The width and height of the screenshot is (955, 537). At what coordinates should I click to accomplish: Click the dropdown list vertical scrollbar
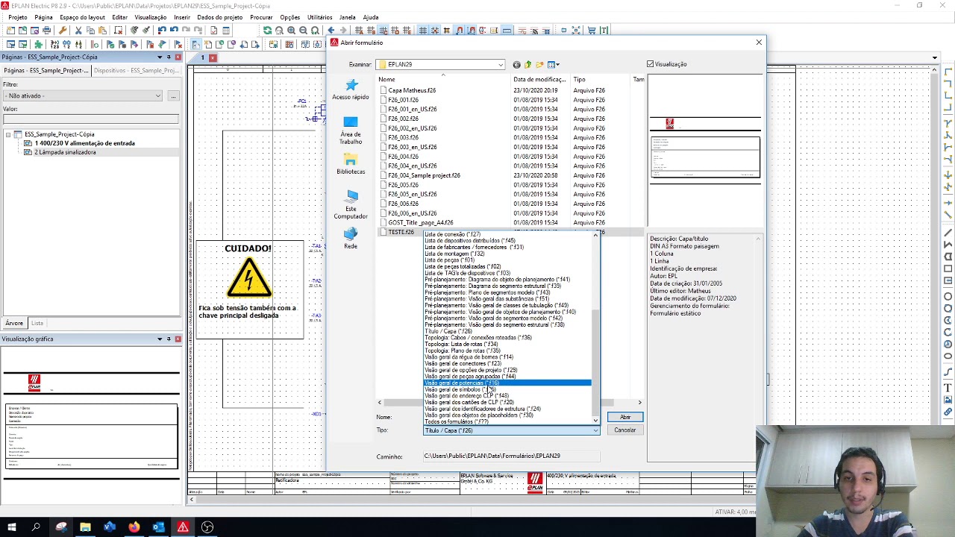595,328
